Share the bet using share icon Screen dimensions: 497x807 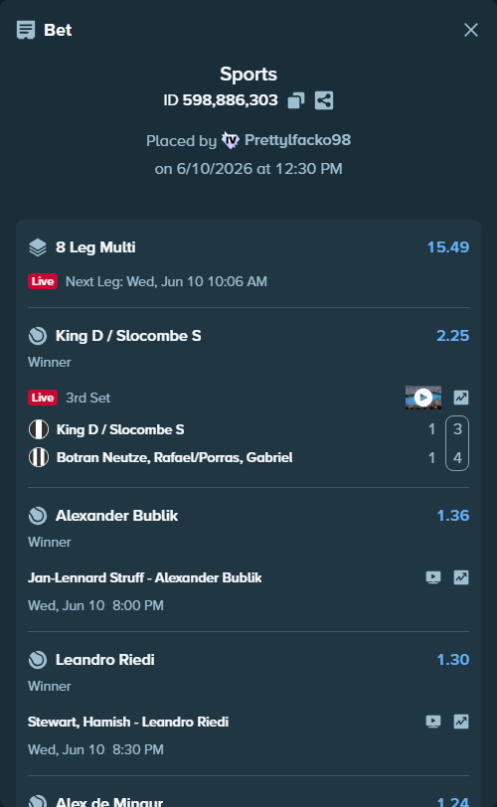[324, 100]
